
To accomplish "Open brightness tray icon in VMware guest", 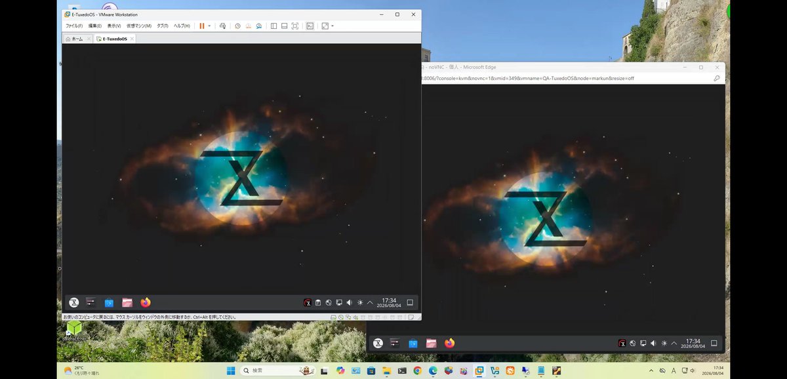I will coord(360,302).
